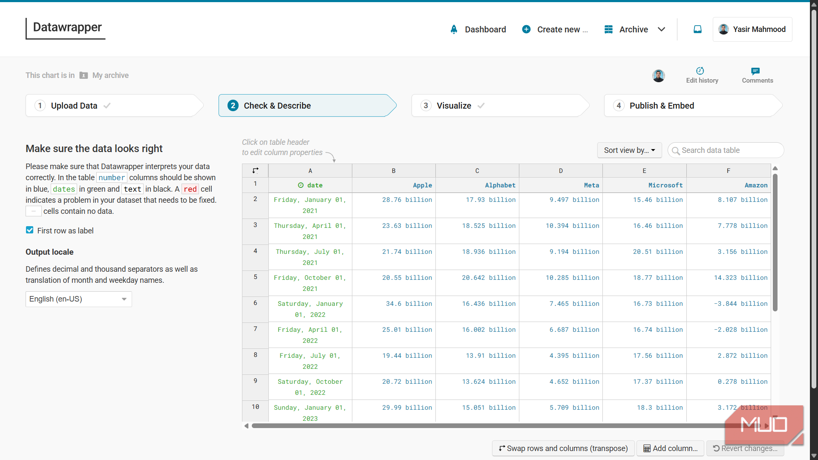Open My archive link

tap(110, 75)
